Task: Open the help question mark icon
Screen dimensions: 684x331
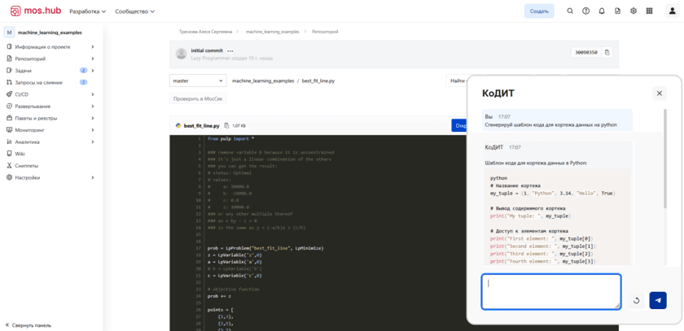Action: point(585,11)
